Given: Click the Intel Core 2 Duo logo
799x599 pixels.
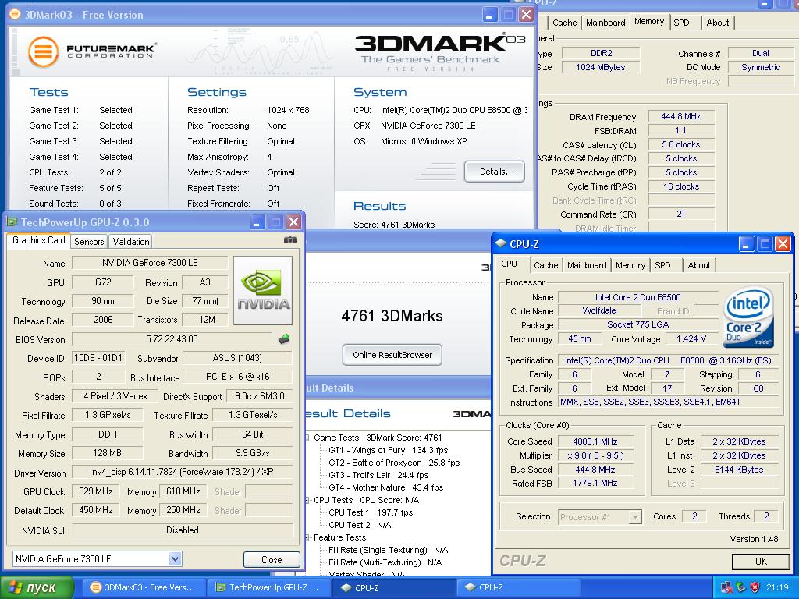Looking at the screenshot, I should pos(748,317).
